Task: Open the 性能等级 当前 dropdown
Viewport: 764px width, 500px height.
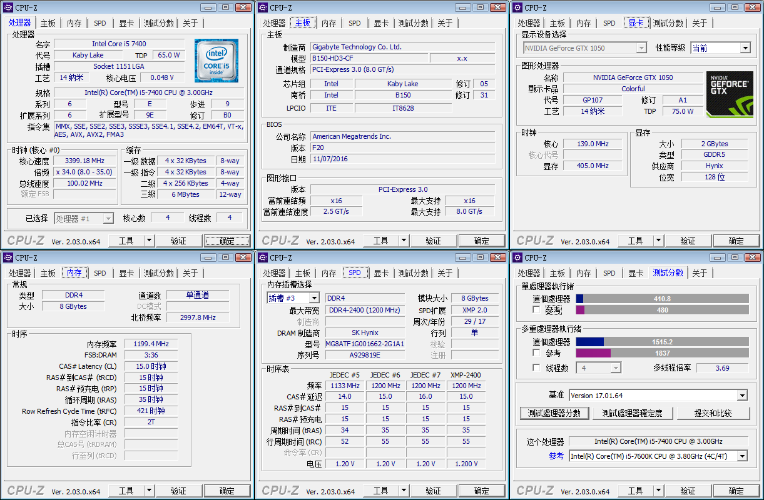Action: 745,48
